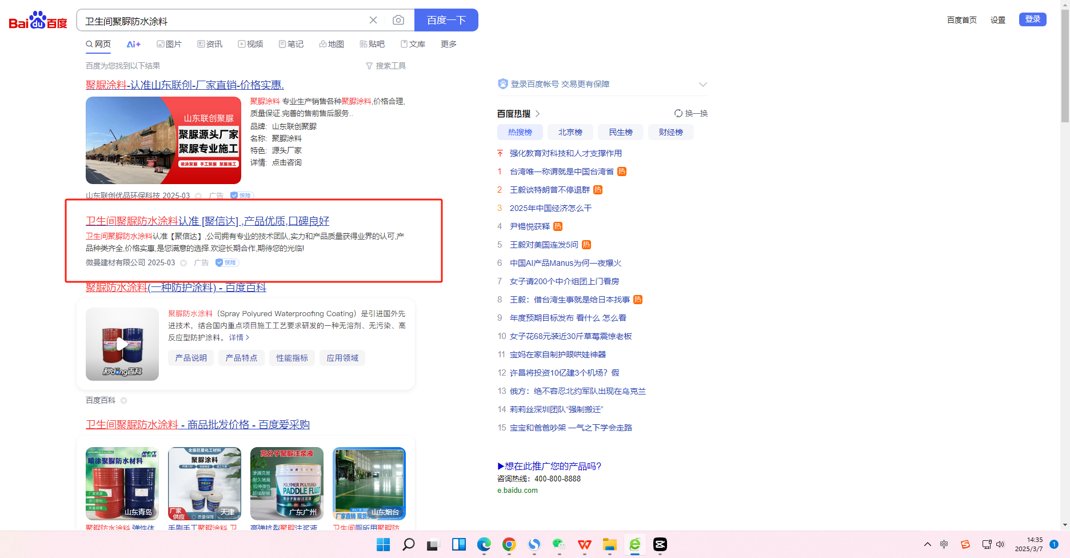The width and height of the screenshot is (1070, 558).
Task: Open WeChat from the taskbar
Action: [x=558, y=544]
